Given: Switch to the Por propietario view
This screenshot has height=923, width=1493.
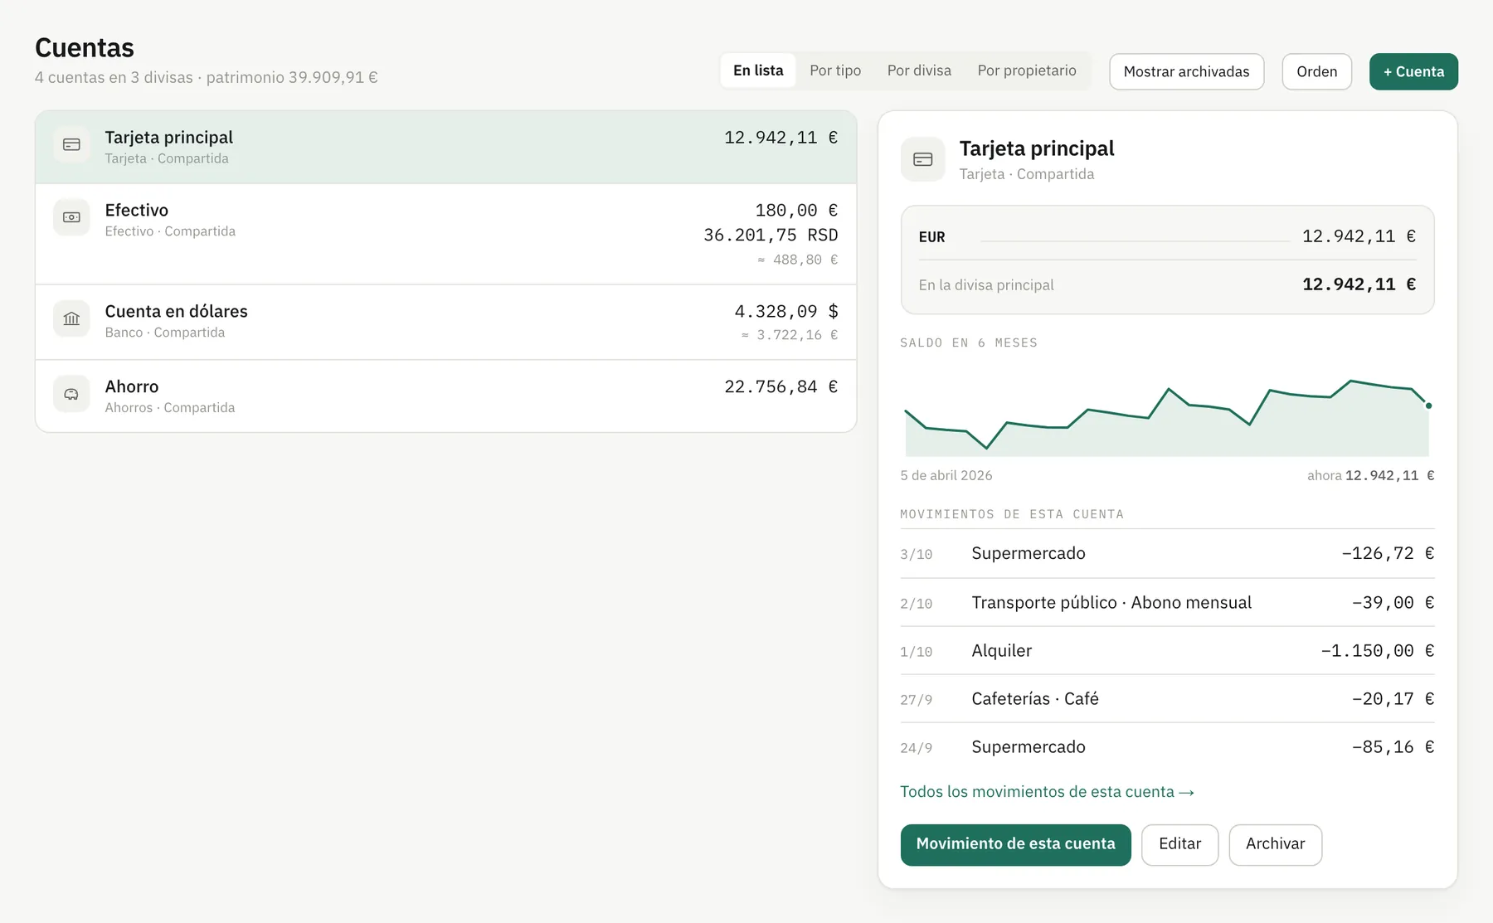Looking at the screenshot, I should point(1027,70).
